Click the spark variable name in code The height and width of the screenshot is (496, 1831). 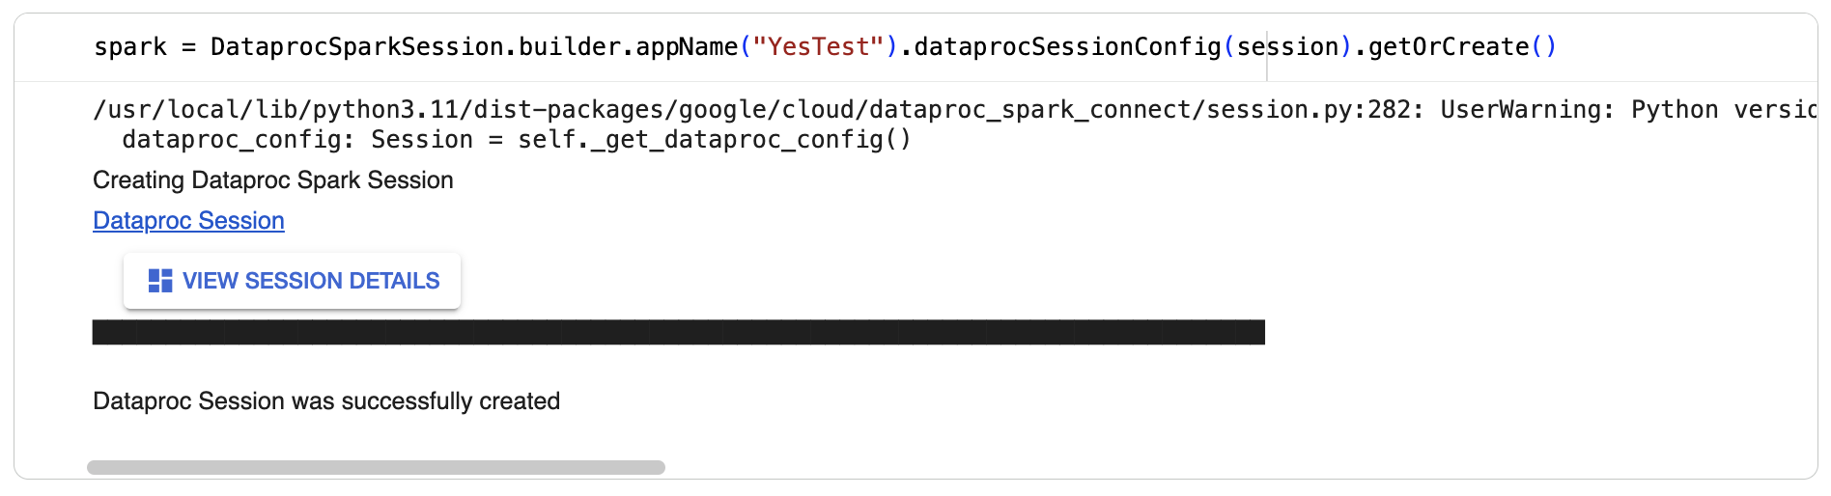(x=129, y=47)
